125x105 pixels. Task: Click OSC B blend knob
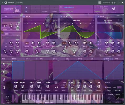[76, 43]
